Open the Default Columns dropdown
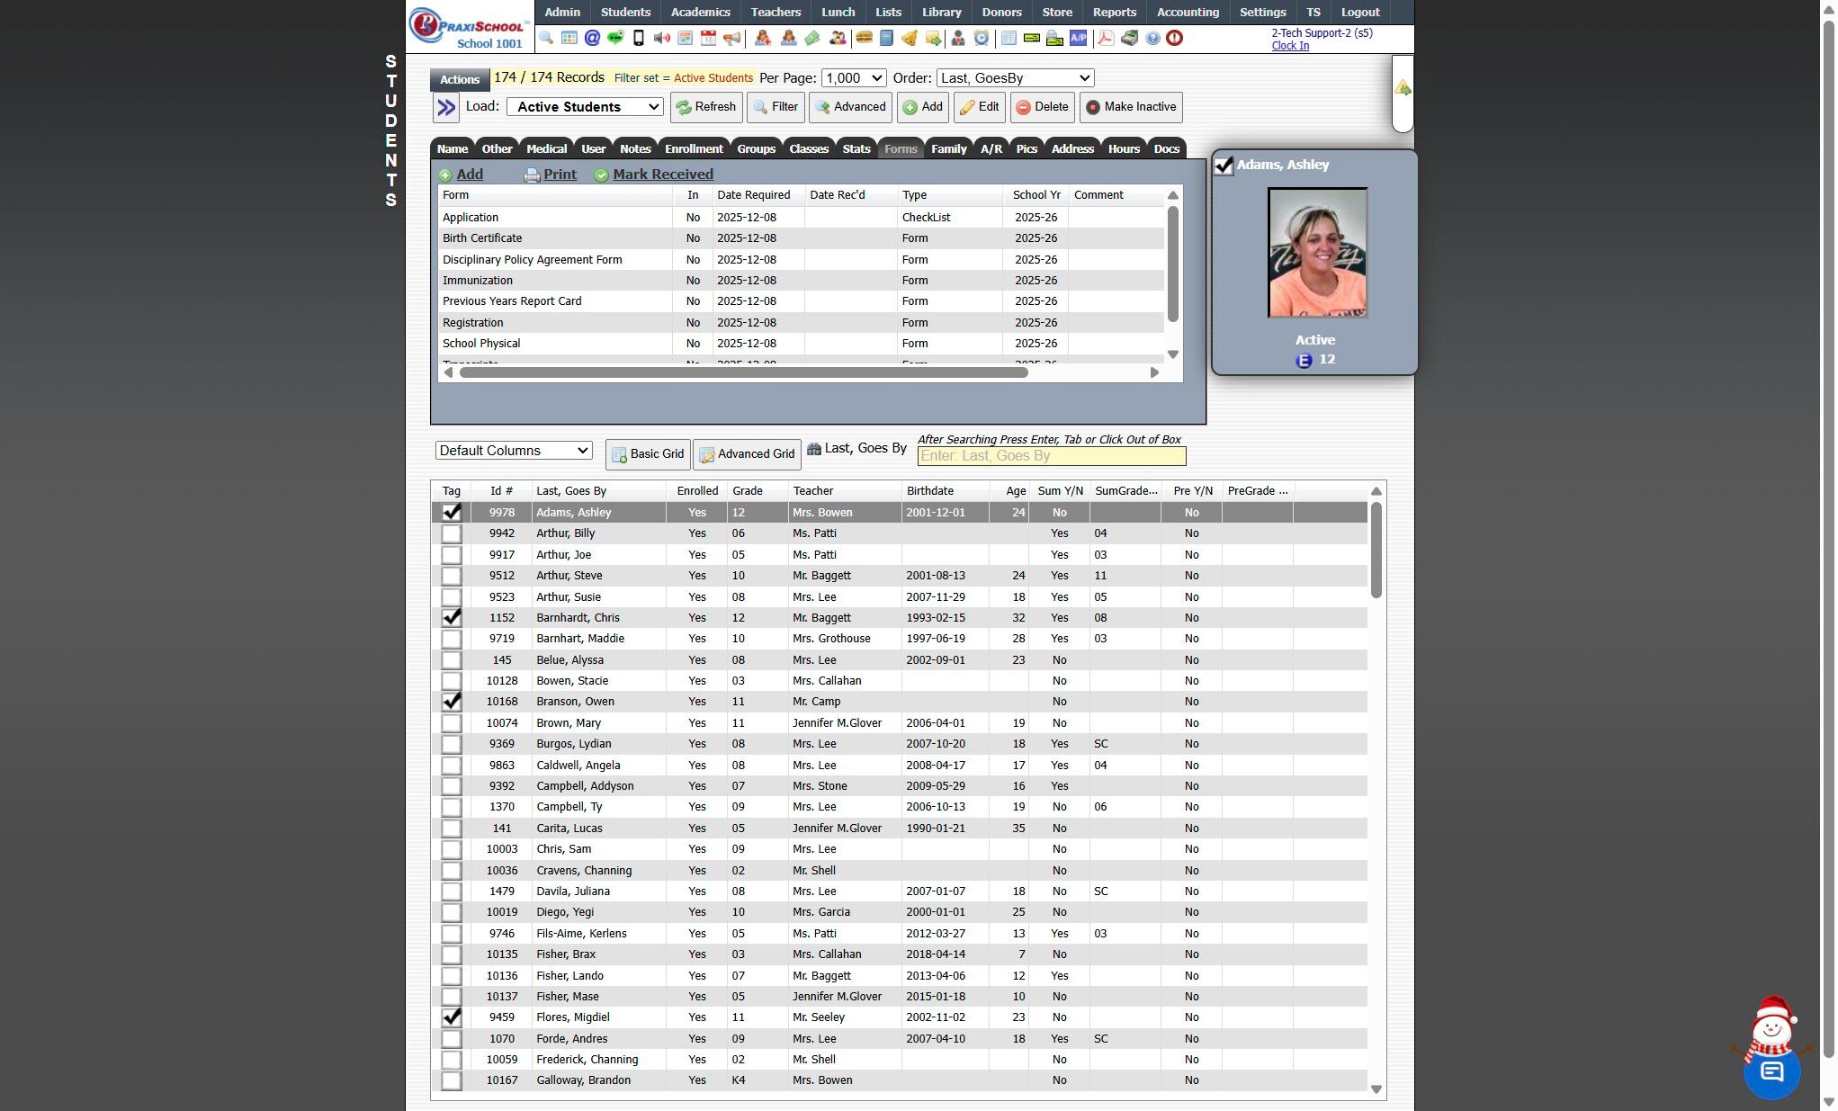The image size is (1838, 1111). (x=514, y=451)
